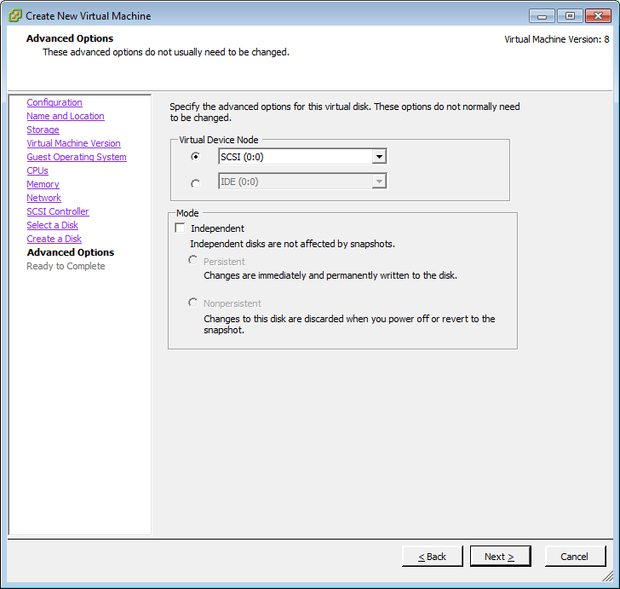
Task: Cancel the virtual machine wizard
Action: [575, 557]
